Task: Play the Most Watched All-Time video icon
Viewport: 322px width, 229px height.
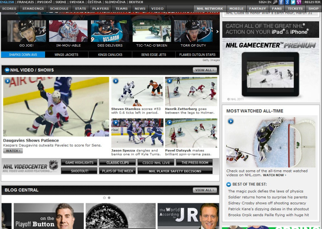Action: click(x=231, y=121)
